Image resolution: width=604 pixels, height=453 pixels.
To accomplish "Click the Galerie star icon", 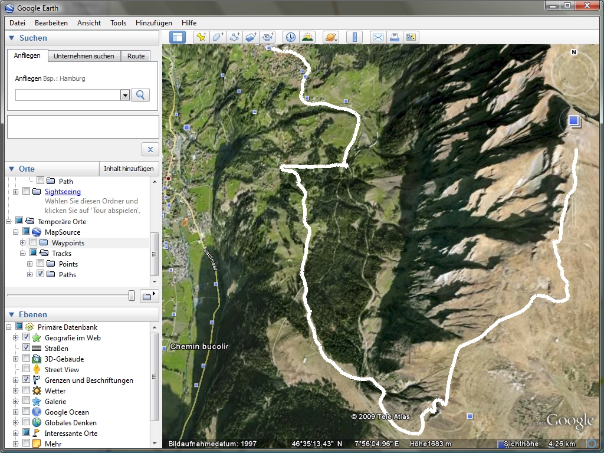I will point(37,401).
